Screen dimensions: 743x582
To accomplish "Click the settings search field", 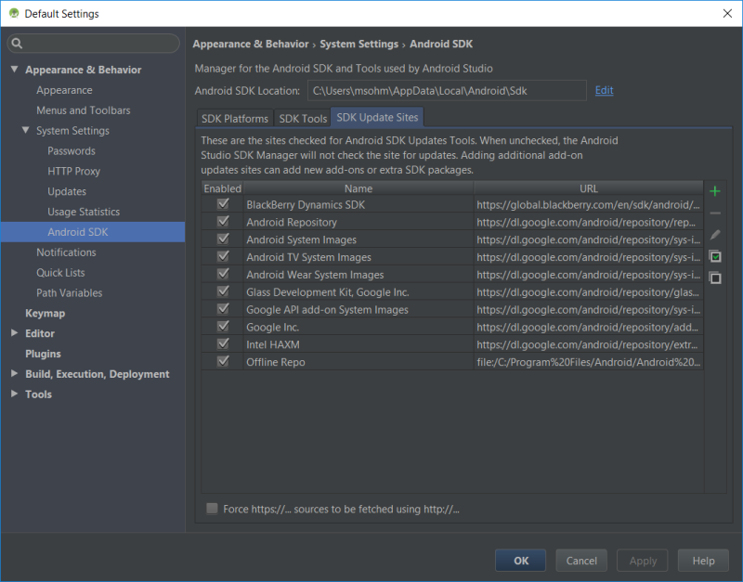I will point(94,44).
